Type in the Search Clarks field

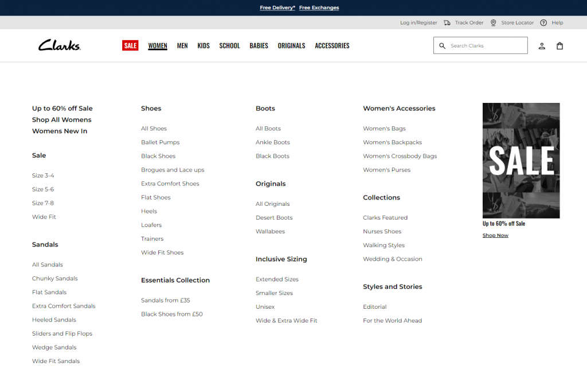(486, 46)
